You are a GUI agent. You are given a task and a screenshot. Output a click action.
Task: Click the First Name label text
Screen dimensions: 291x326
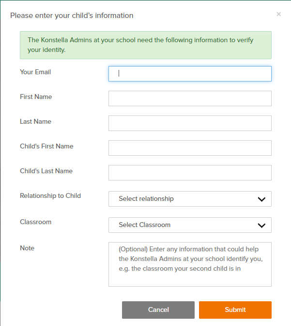pyautogui.click(x=36, y=97)
